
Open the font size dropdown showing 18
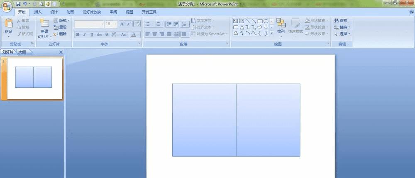(111, 24)
